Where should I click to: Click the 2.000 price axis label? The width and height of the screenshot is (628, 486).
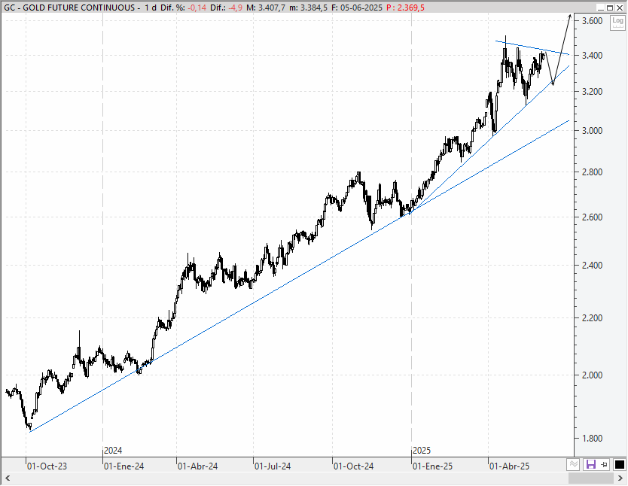pos(592,375)
